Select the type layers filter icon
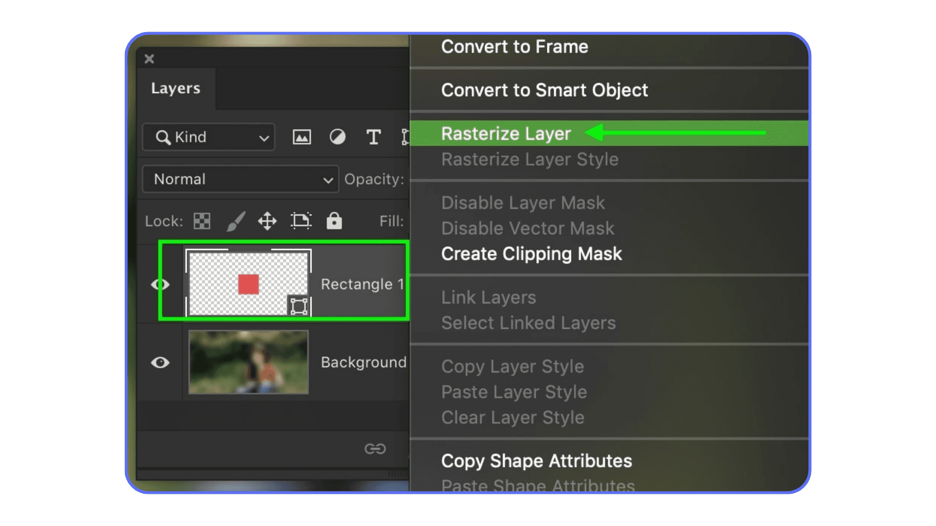936x526 pixels. click(x=373, y=137)
